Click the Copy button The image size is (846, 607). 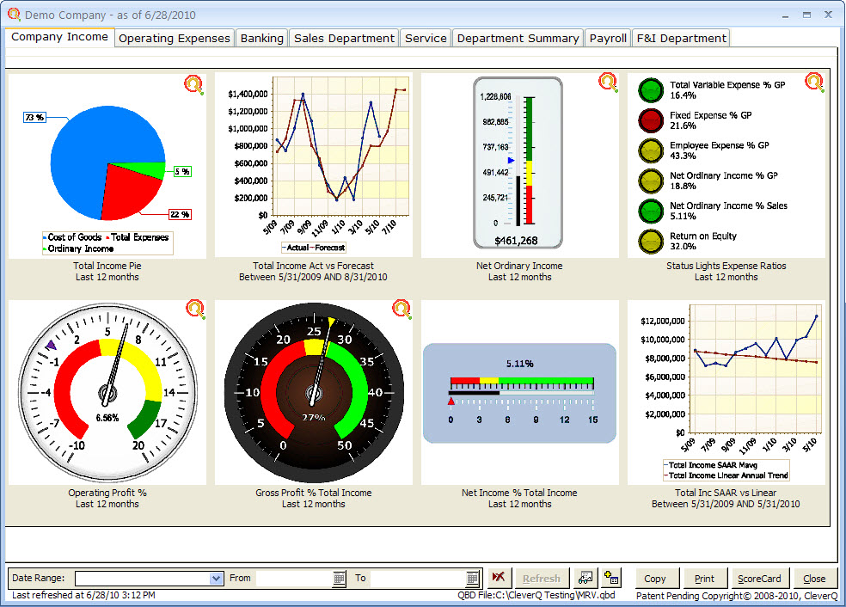click(x=656, y=578)
